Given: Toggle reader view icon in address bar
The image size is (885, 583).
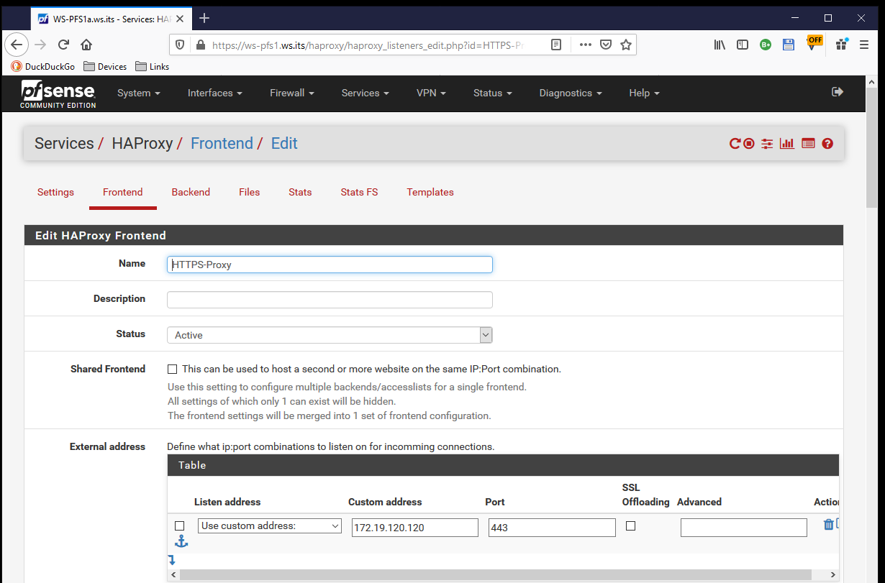Looking at the screenshot, I should 556,45.
